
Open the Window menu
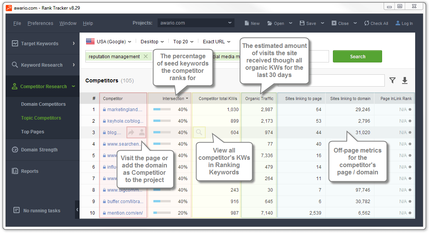tap(68, 23)
